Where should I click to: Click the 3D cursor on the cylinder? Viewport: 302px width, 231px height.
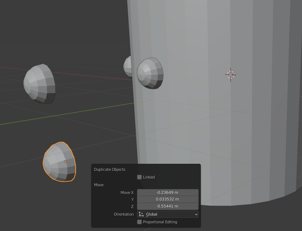click(x=231, y=75)
